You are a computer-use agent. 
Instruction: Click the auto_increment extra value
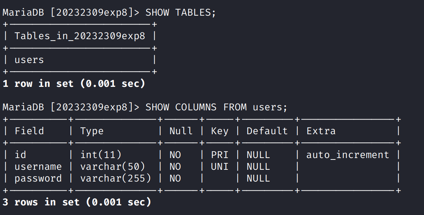pyautogui.click(x=348, y=155)
